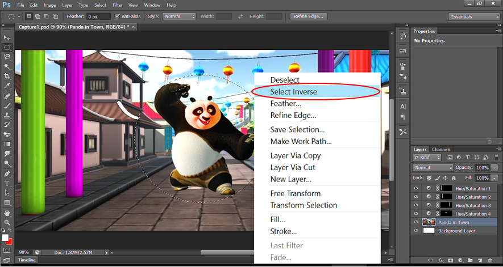Viewport: 503px width, 267px height.
Task: Open the Filter menu
Action: (x=118, y=5)
